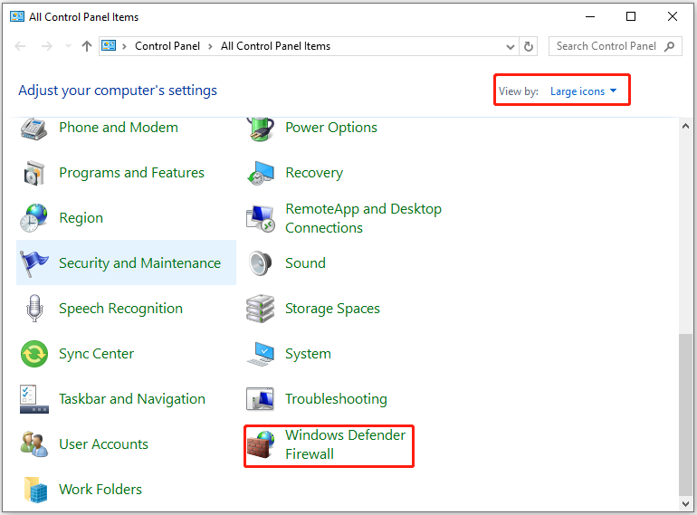Open the Taskbar and Navigation icon
The image size is (697, 515).
tap(34, 399)
